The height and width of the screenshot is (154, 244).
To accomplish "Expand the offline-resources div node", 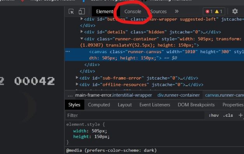I will pyautogui.click(x=77, y=84).
